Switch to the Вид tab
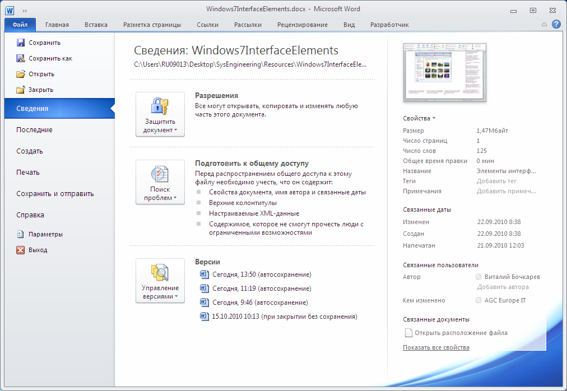Viewport: 567px width, 391px height. [349, 25]
